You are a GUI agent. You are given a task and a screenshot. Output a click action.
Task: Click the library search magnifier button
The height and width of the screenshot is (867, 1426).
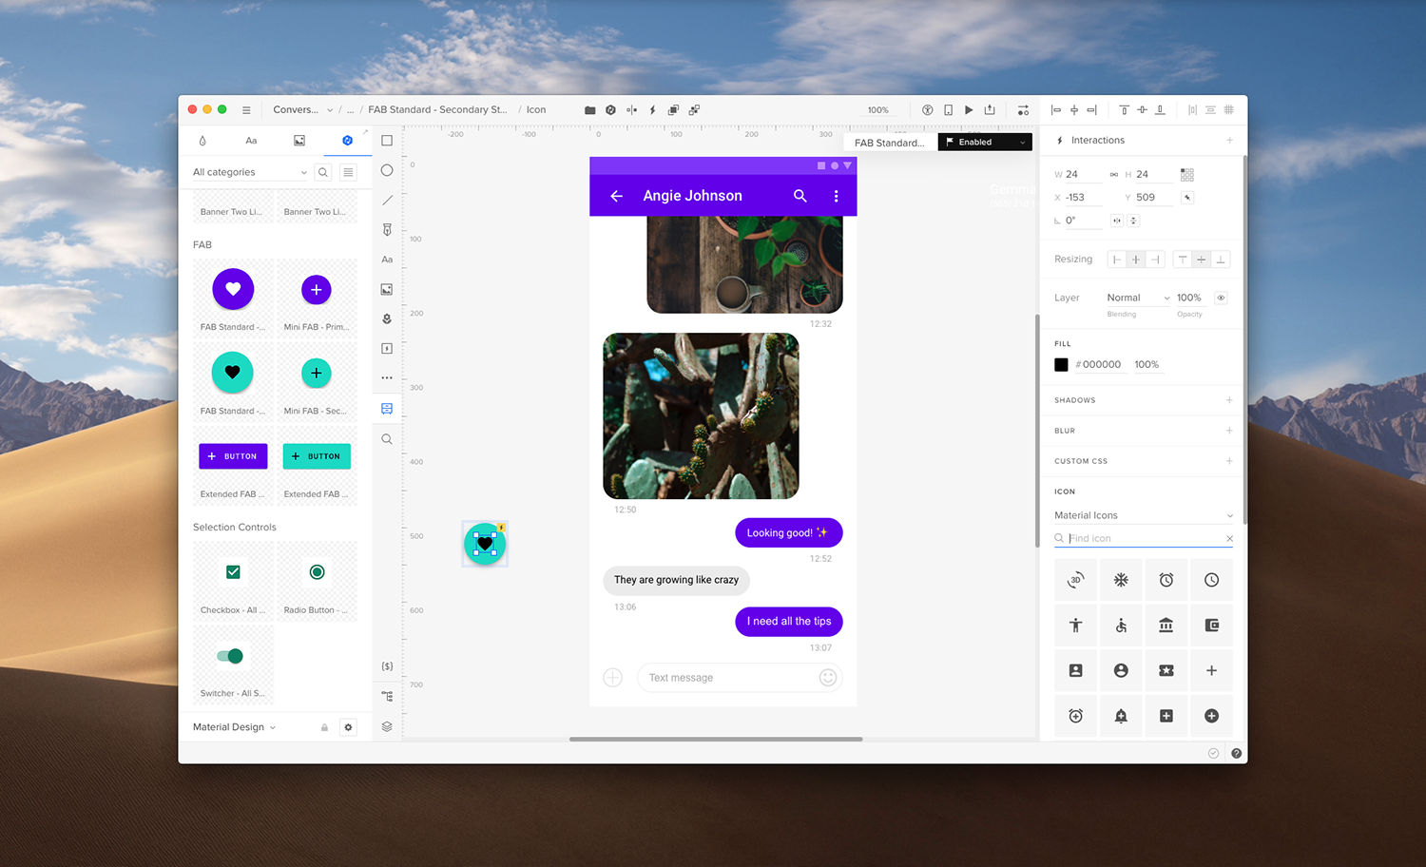pyautogui.click(x=323, y=172)
